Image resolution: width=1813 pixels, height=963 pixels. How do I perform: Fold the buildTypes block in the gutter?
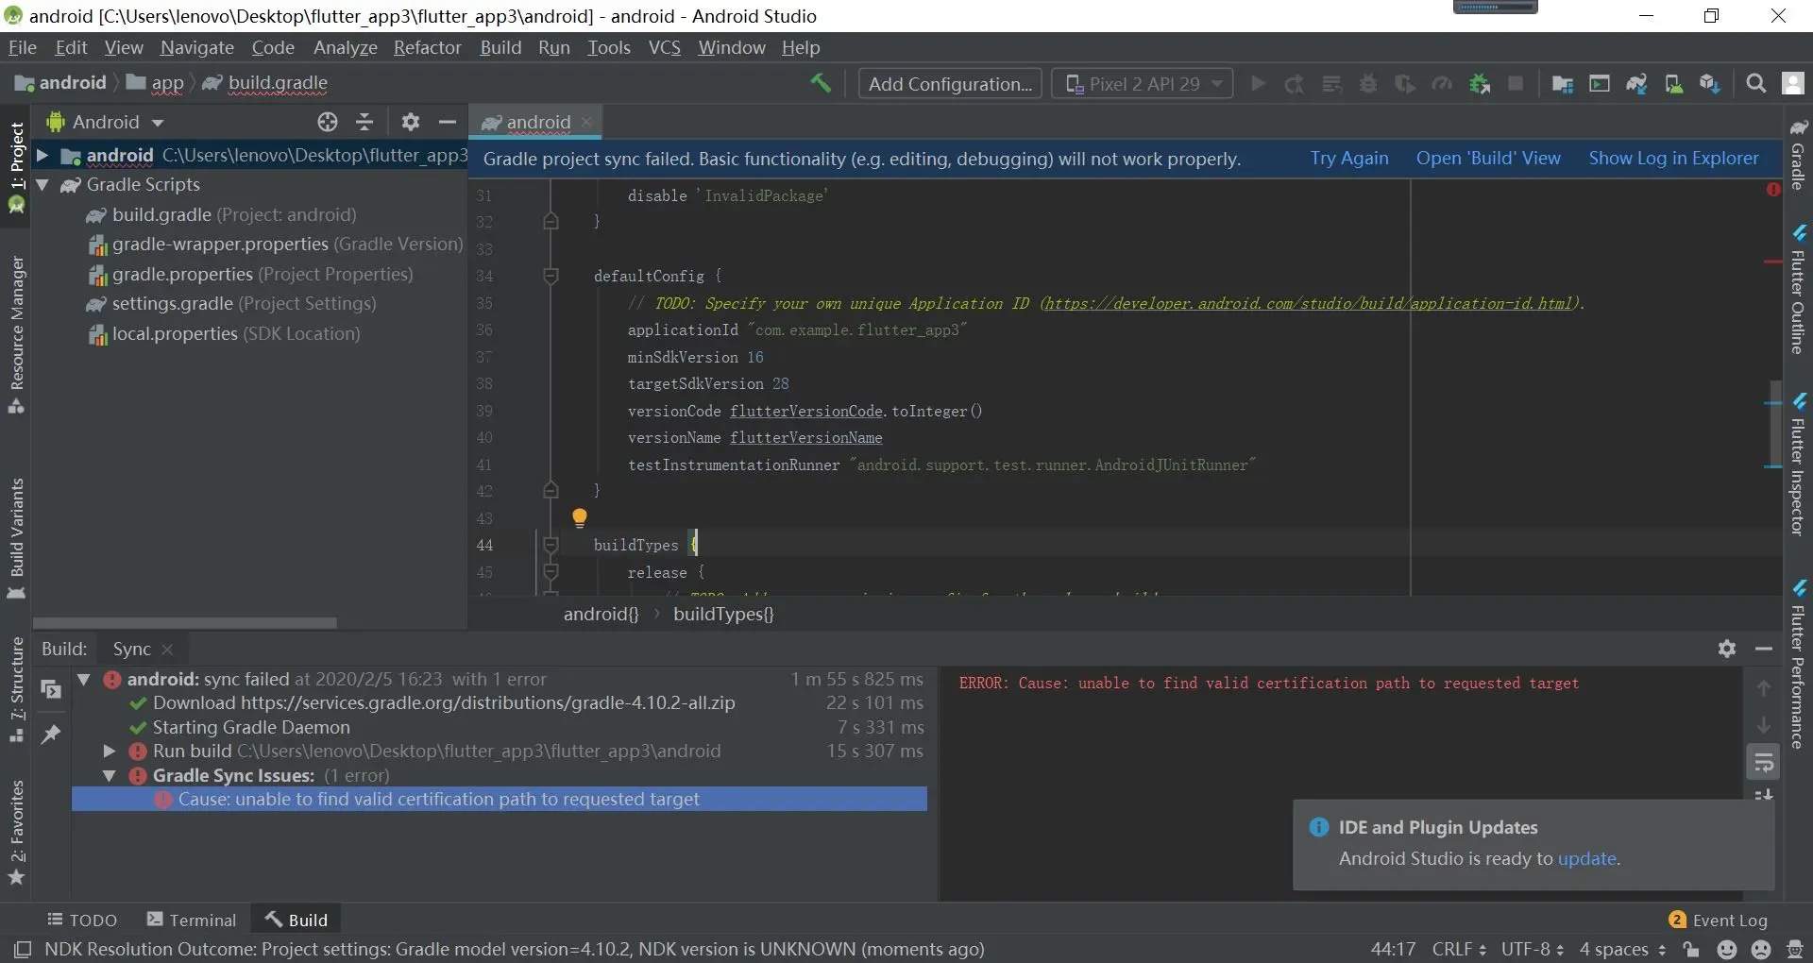[551, 545]
